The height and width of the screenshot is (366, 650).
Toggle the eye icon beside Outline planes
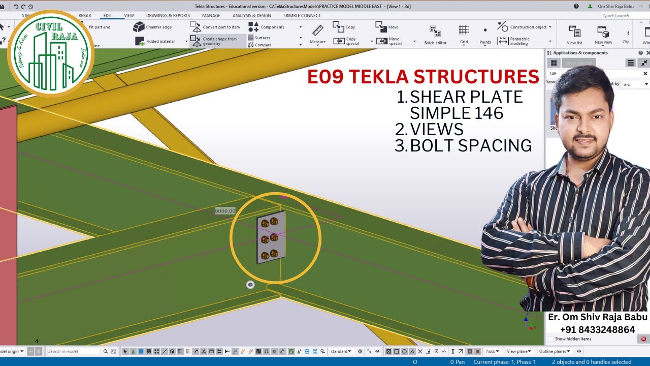(579, 351)
